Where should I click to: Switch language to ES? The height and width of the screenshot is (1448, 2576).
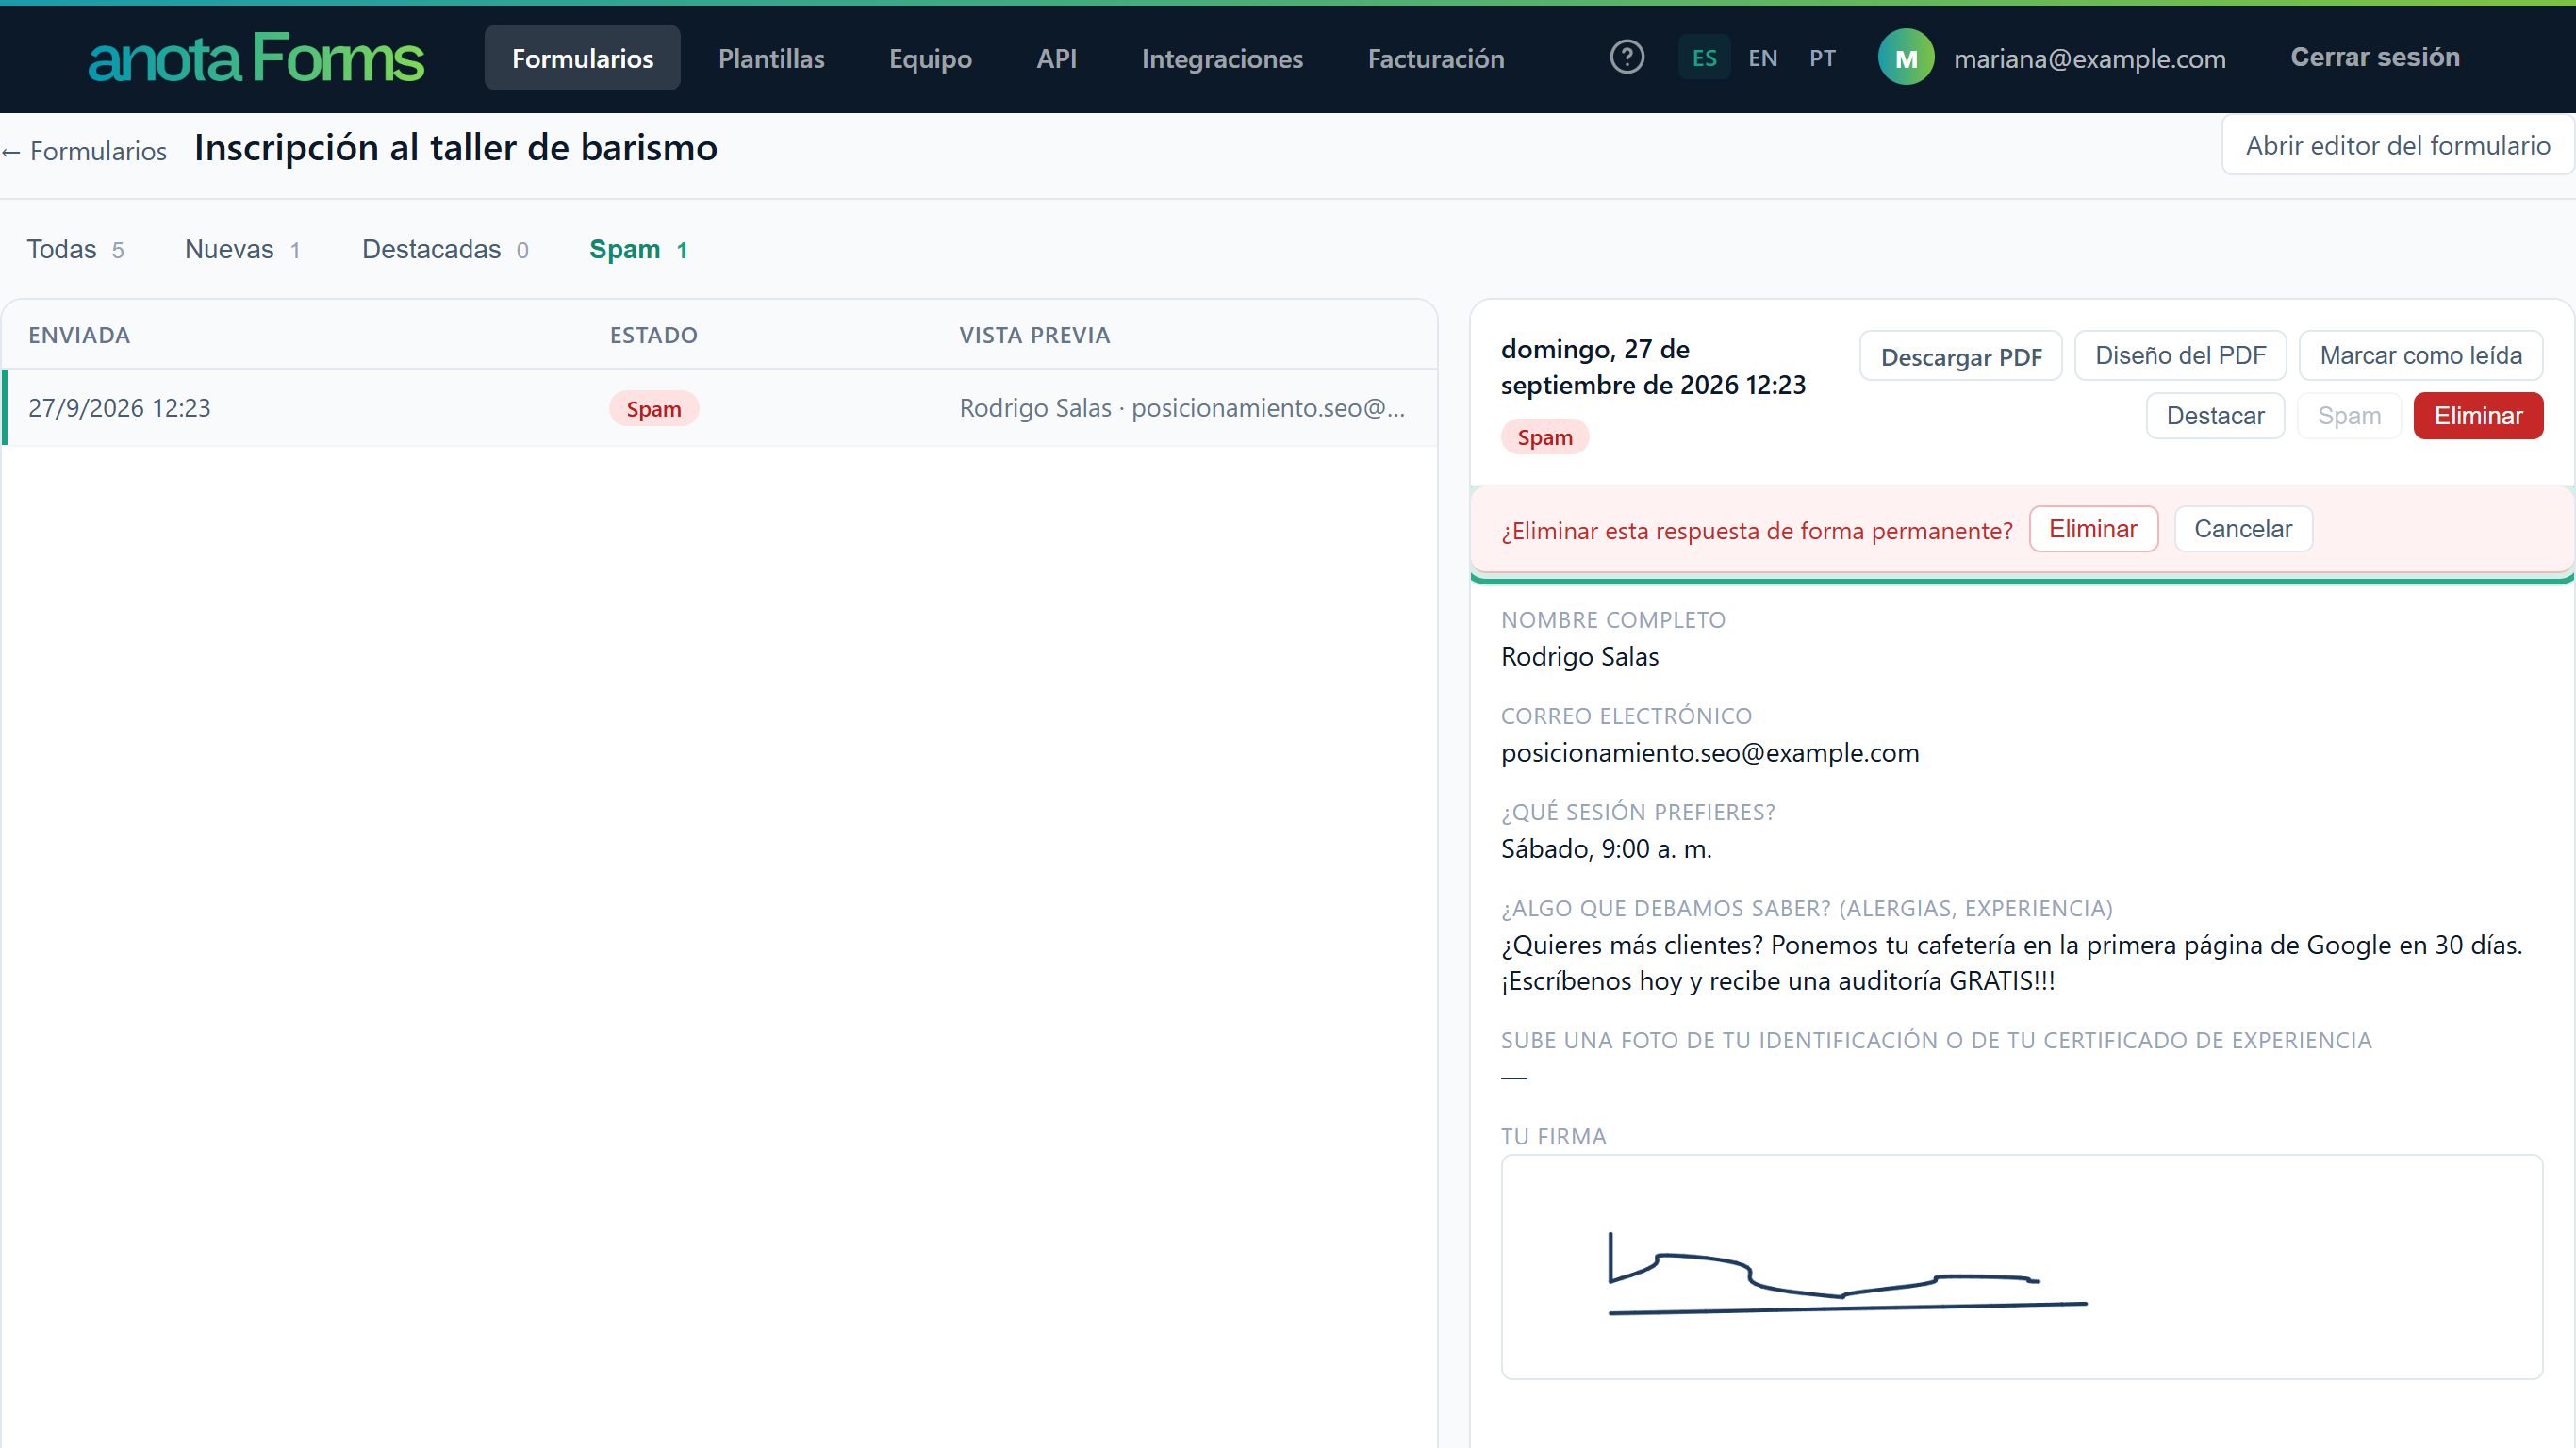pos(1704,58)
